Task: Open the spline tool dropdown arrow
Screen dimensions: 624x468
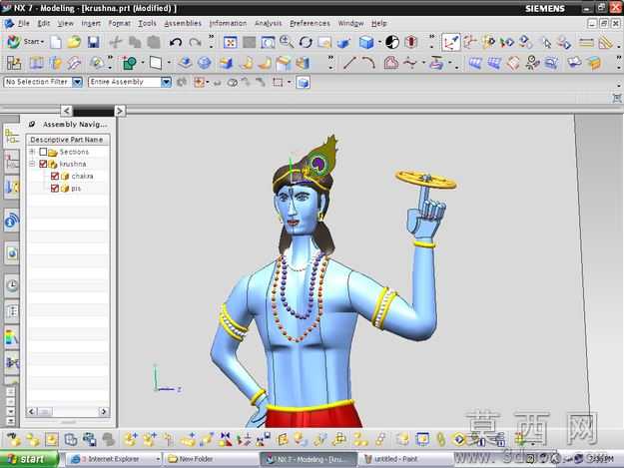Action: pos(423,63)
